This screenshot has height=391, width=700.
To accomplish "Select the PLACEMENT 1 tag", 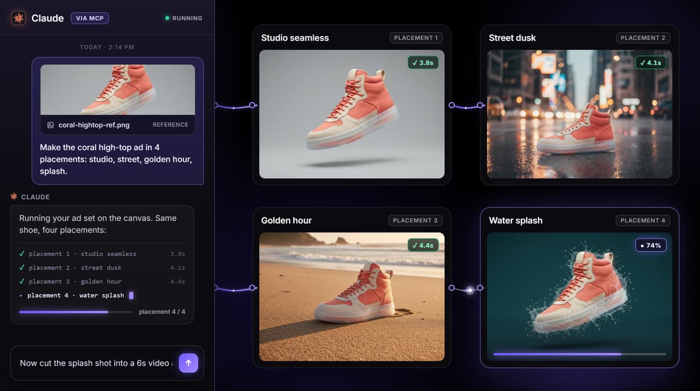I will (x=416, y=38).
